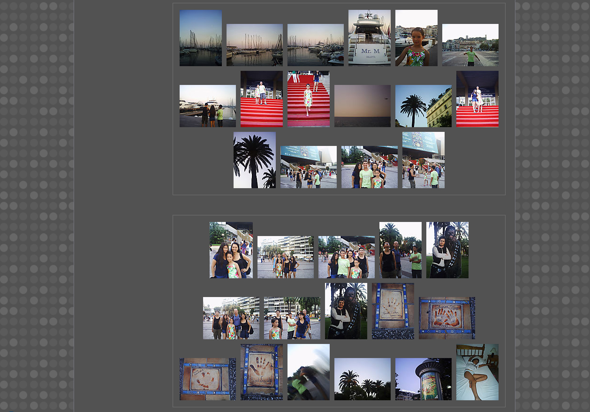Select group of four in front of red stairs, second gallery

(x=346, y=257)
